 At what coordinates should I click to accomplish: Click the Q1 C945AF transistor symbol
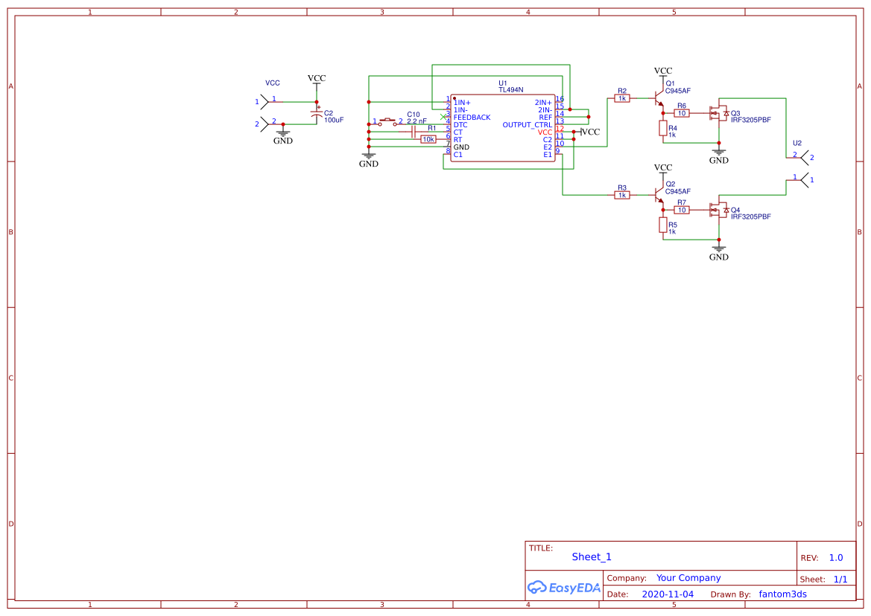coord(659,98)
